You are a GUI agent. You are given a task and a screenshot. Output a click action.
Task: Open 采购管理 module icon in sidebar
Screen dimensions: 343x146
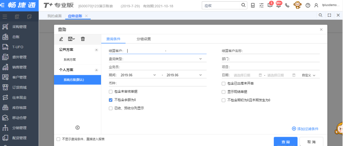[5, 27]
